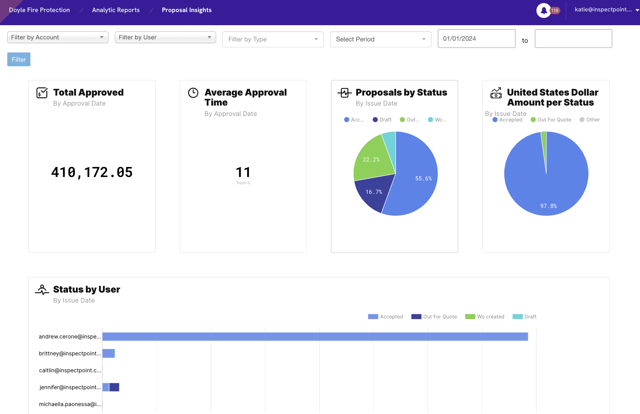Click the empty end date field
Viewport: 640px width, 414px height.
(x=573, y=39)
